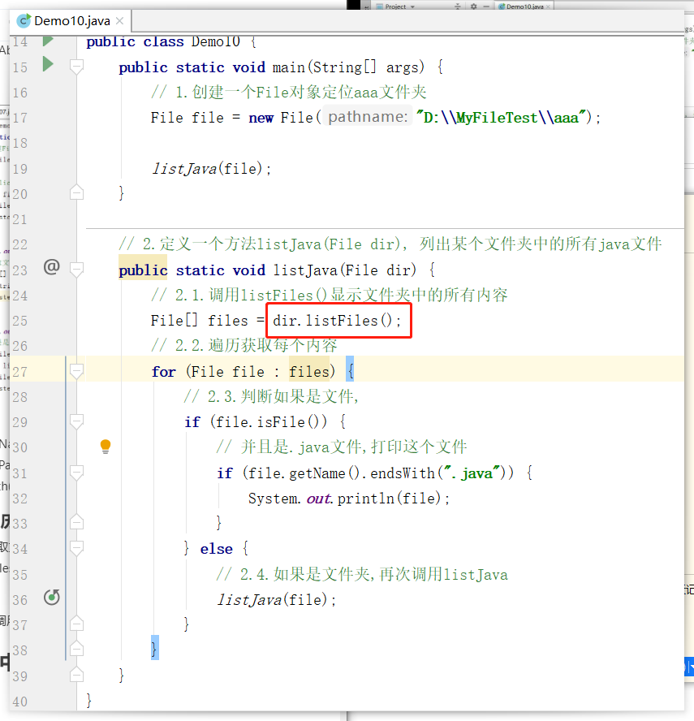
Task: Click line number 27 in the gutter
Action: 19,372
